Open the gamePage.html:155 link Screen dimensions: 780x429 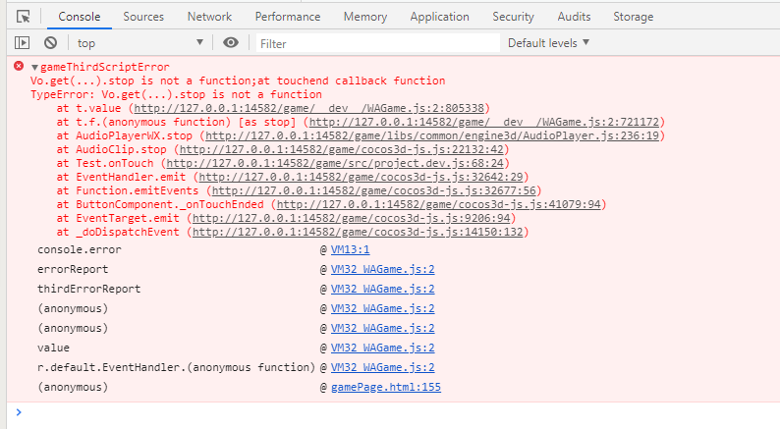click(386, 388)
